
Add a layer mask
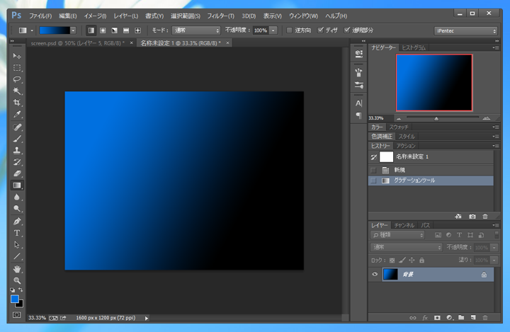pyautogui.click(x=437, y=318)
